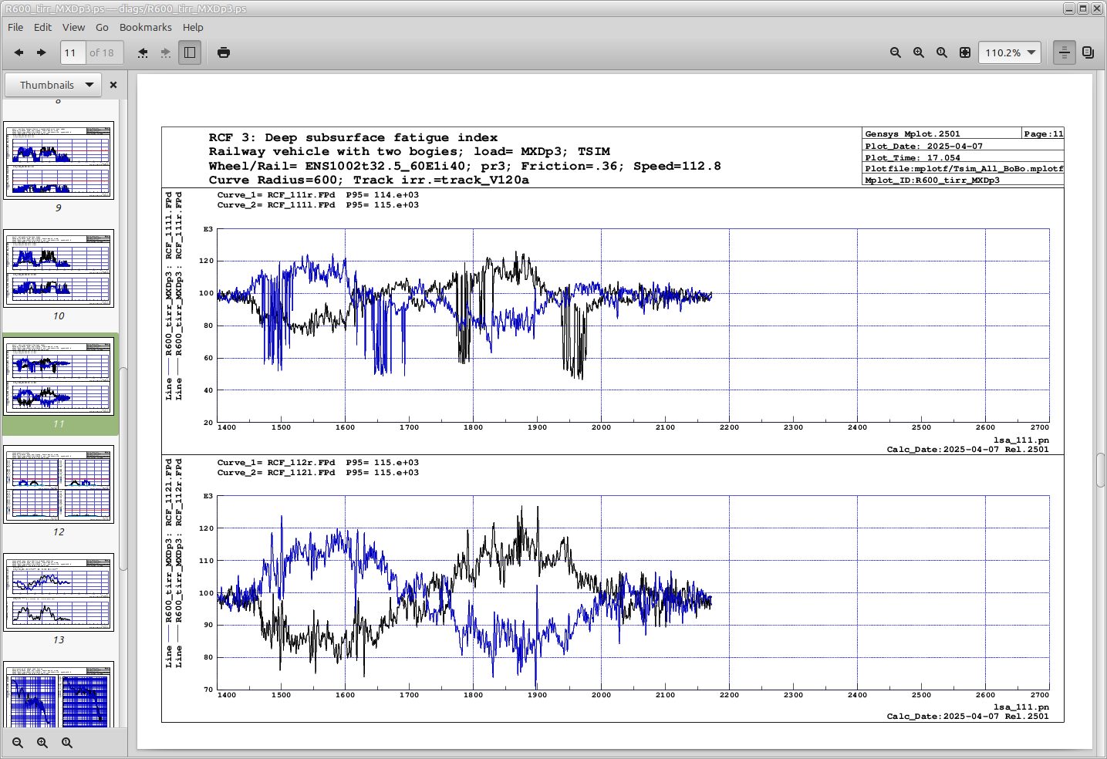Toggle continuous scrolling mode
Viewport: 1107px width, 759px height.
click(1065, 52)
